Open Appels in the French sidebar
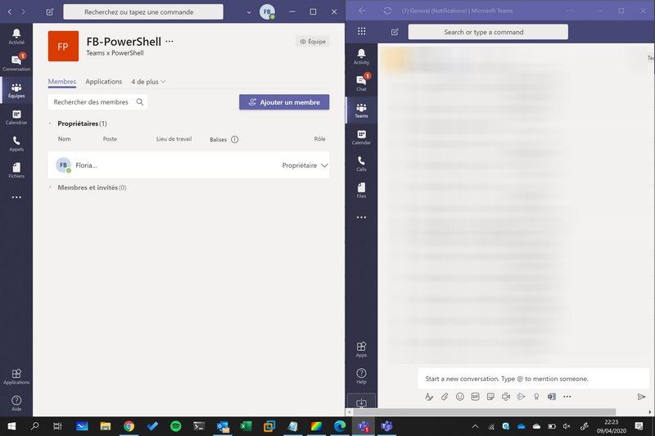 click(x=16, y=143)
